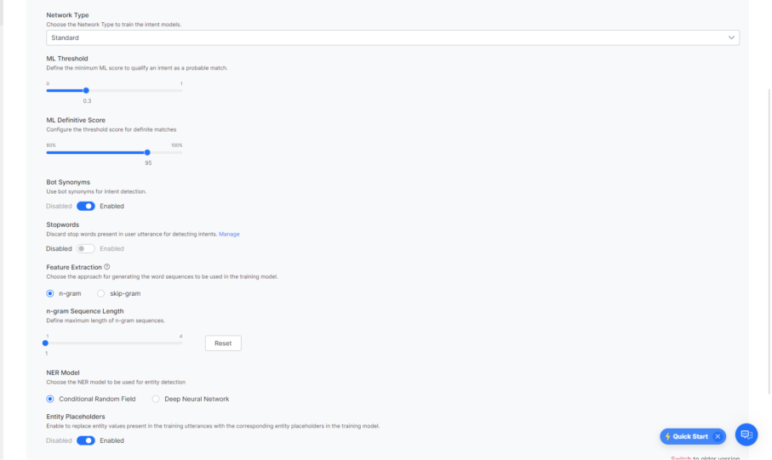Viewport: 772px width, 460px height.
Task: Enable the Stopwords toggle
Action: (x=86, y=248)
